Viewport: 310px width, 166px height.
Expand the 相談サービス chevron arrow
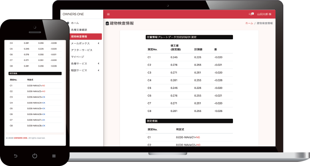pyautogui.click(x=98, y=70)
